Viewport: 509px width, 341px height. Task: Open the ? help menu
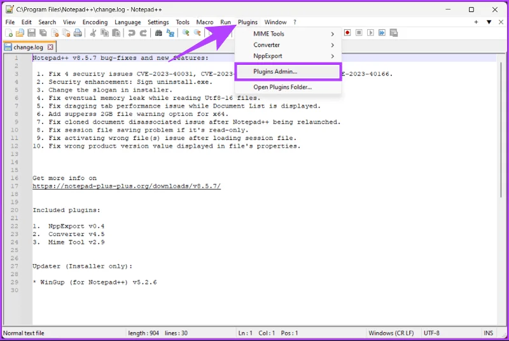point(295,22)
